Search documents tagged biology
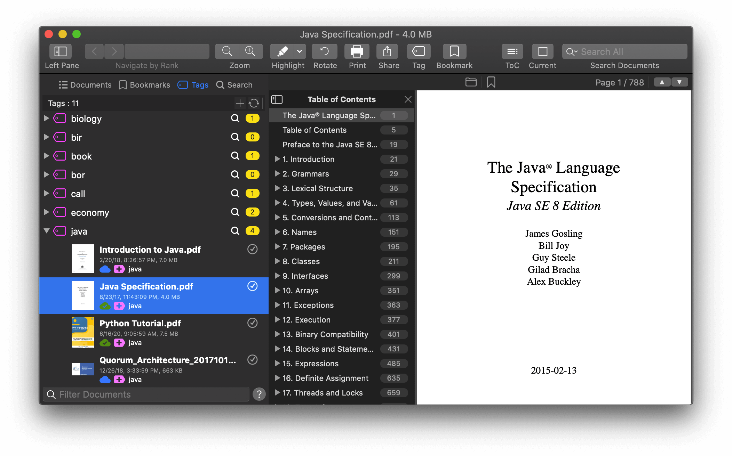Image resolution: width=732 pixels, height=456 pixels. pos(235,119)
